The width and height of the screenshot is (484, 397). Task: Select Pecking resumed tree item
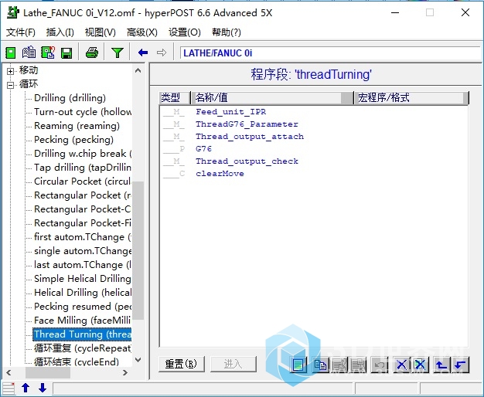(x=83, y=307)
